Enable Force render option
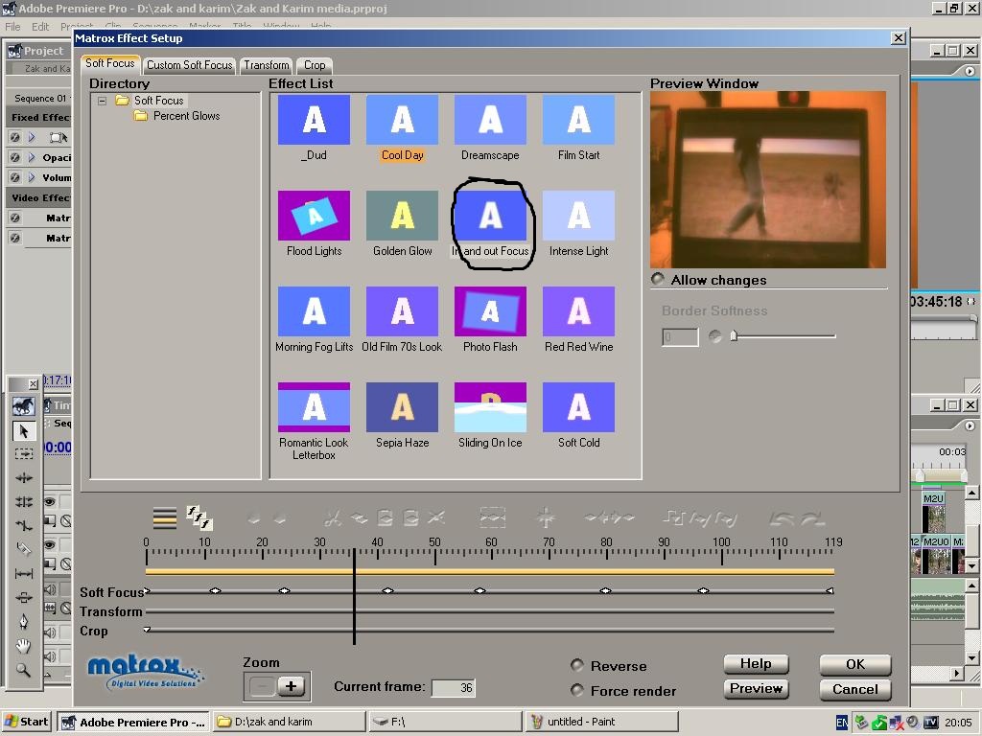This screenshot has height=736, width=982. [x=576, y=690]
